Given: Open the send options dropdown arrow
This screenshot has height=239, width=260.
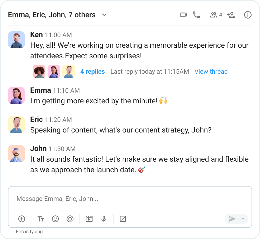Looking at the screenshot, I should (x=243, y=219).
